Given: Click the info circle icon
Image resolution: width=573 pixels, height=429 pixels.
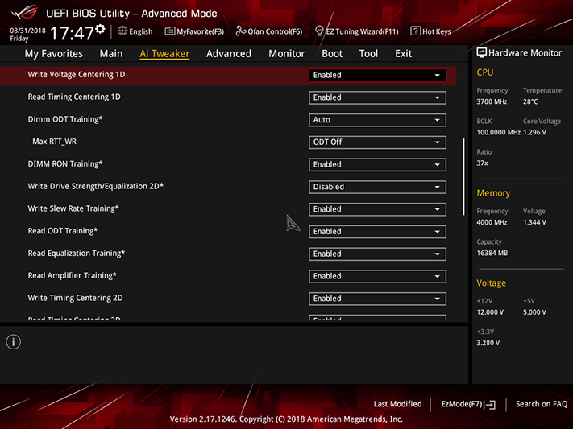Looking at the screenshot, I should (14, 342).
